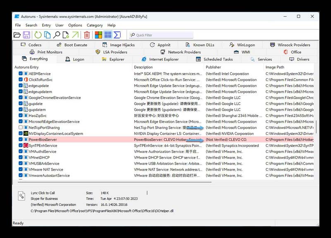The width and height of the screenshot is (331, 238).
Task: Select the edgeupdatem entry name
Action: (40, 91)
